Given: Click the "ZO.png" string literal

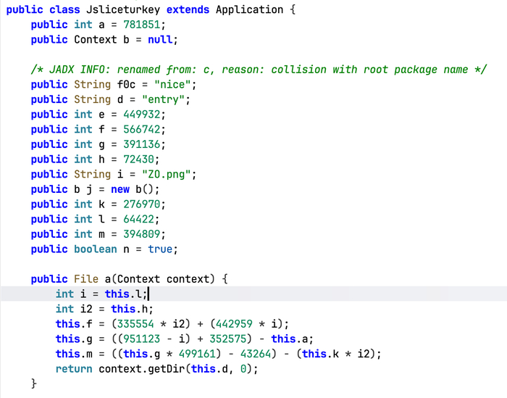Looking at the screenshot, I should pyautogui.click(x=166, y=174).
